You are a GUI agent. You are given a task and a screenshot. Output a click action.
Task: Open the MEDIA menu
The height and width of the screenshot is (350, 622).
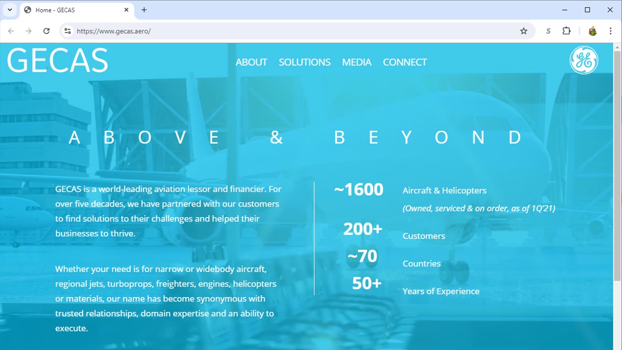[x=357, y=62]
